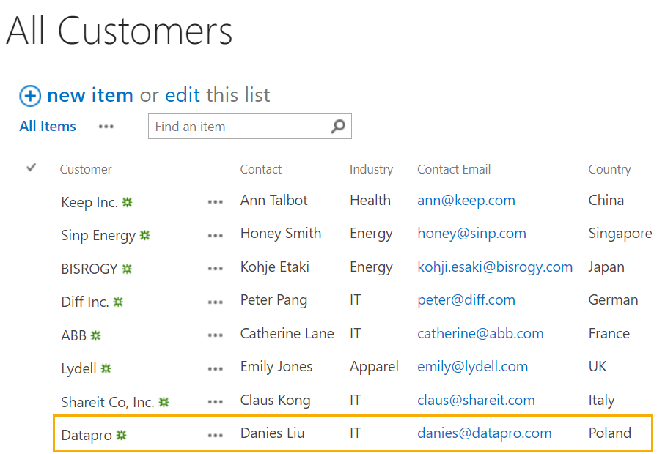Screen dimensions: 665x454
Task: Sort by Contact column header
Action: 261,169
